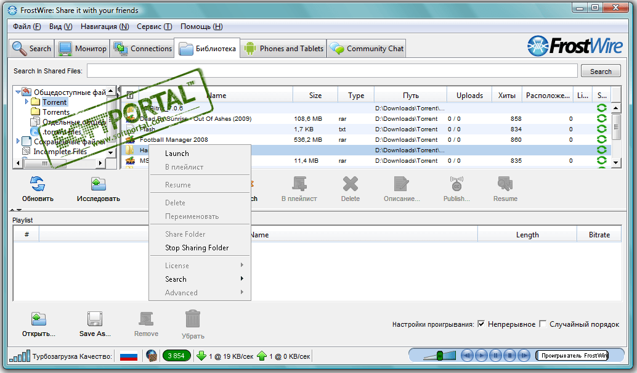
Task: Click the sharing status icon of Flash row
Action: point(602,129)
